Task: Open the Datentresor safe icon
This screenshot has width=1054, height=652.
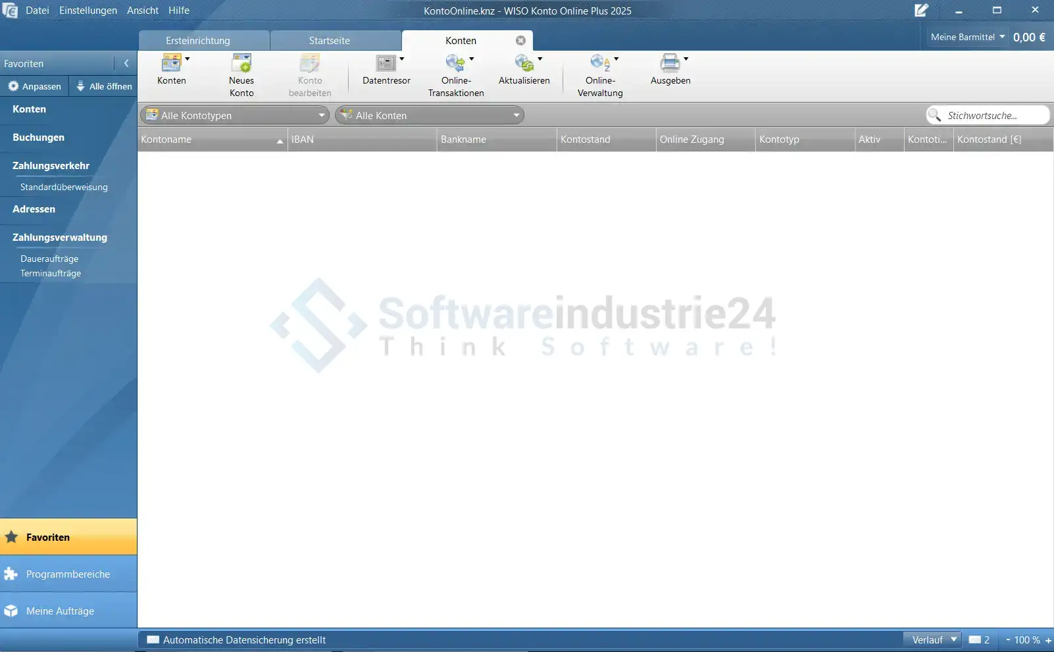Action: point(386,64)
